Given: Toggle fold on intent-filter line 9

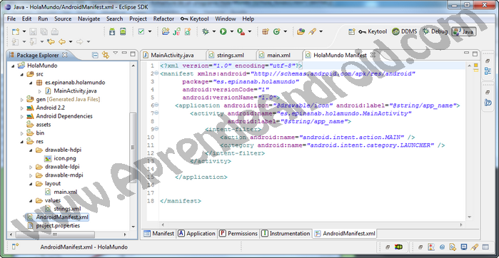Looking at the screenshot, I should [x=156, y=129].
